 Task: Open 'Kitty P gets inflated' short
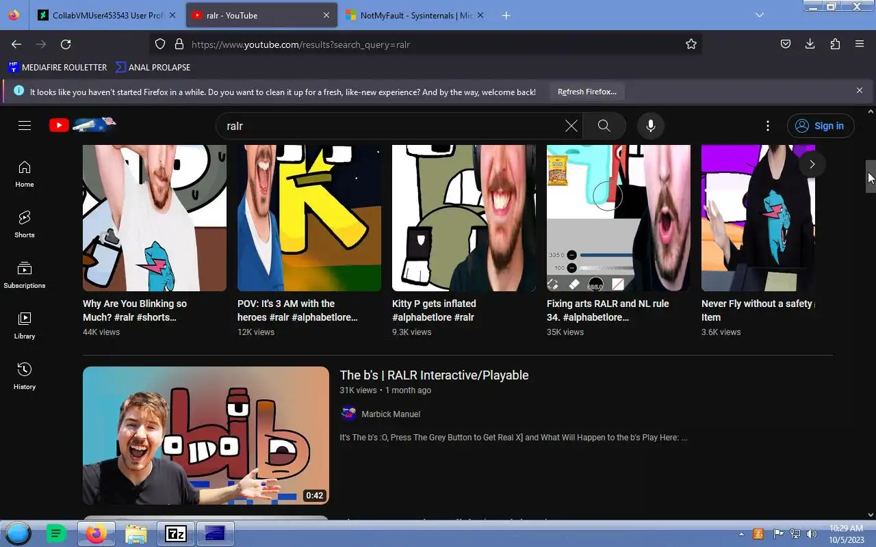pos(464,217)
